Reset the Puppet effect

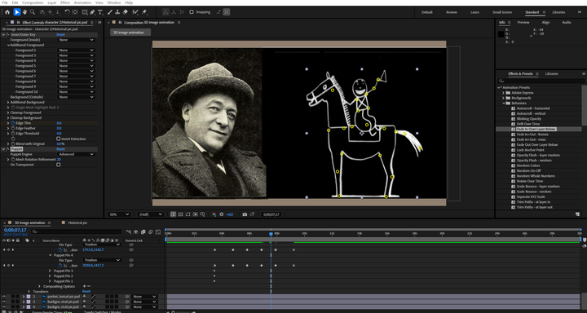[60, 149]
